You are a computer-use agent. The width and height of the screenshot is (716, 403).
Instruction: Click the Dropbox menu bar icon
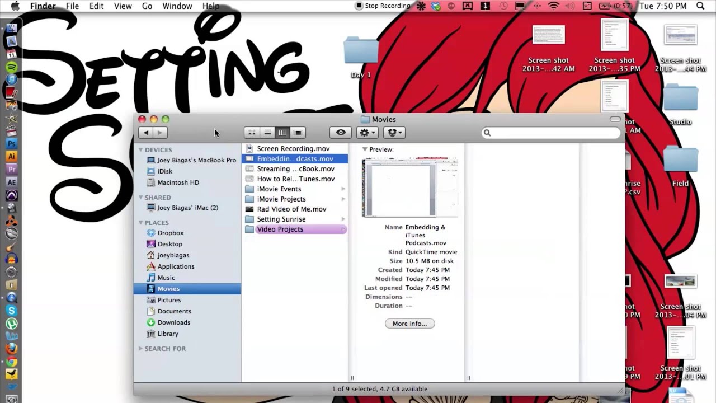[x=436, y=6]
